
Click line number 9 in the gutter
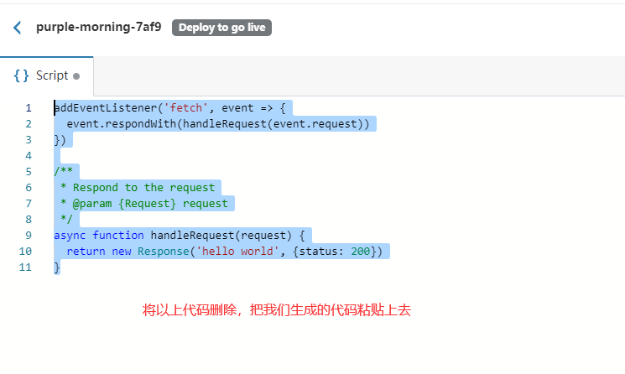tap(29, 236)
